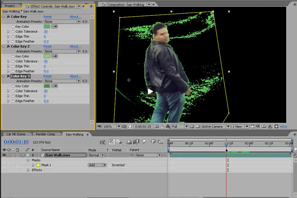
Task: Click About link for Color Key 3
Action: click(x=75, y=76)
